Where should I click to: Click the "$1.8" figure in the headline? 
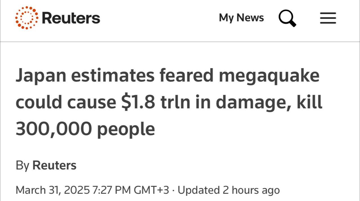(138, 102)
